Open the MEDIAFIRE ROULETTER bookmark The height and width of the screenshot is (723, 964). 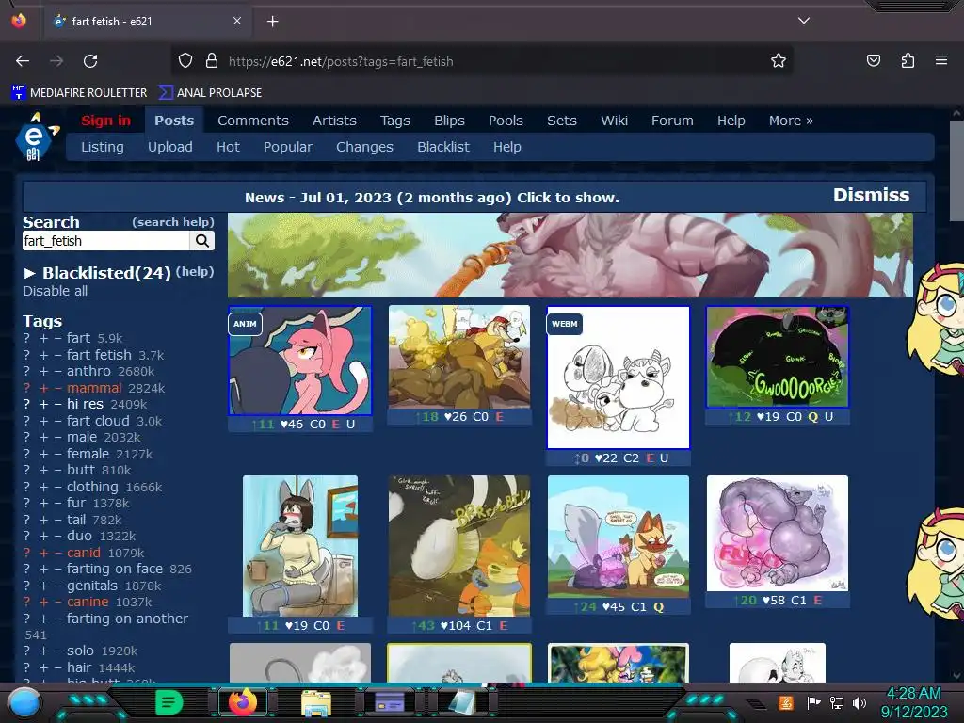point(79,93)
